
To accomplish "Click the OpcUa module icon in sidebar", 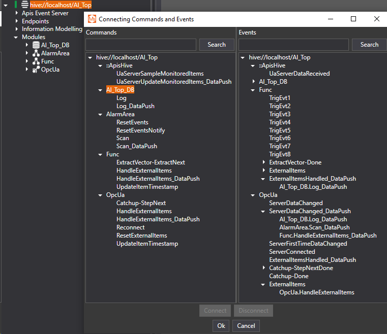I will 36,70.
